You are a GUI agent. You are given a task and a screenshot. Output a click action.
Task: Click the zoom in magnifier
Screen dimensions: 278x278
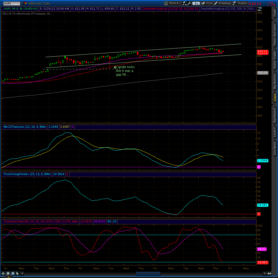tap(8, 273)
